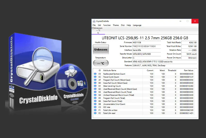Click the Unknown health status button
206x138 pixels.
pyautogui.click(x=101, y=49)
